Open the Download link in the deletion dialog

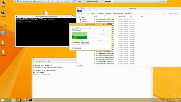88,28
